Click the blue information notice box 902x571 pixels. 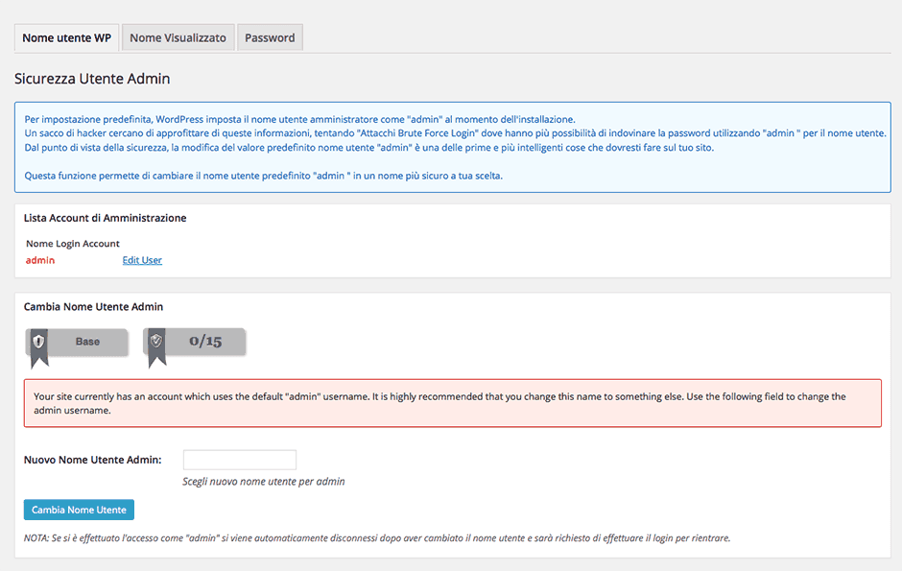pos(452,148)
